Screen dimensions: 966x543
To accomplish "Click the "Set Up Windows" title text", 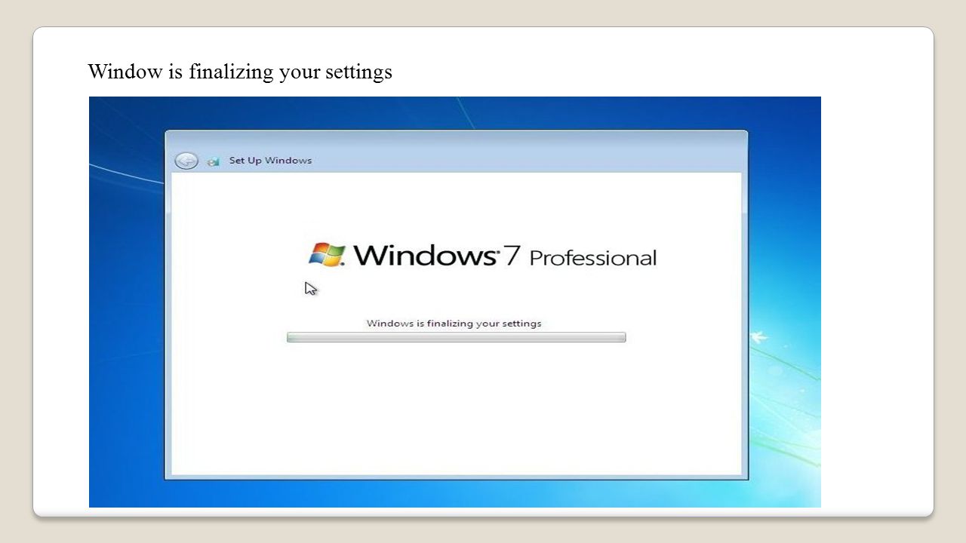I will tap(270, 161).
